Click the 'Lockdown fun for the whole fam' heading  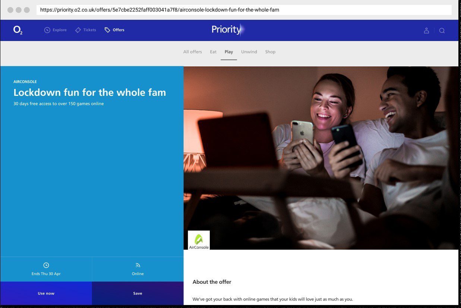click(90, 92)
